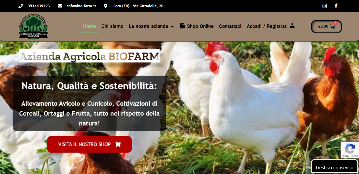Image resolution: width=359 pixels, height=174 pixels.
Task: Navigate to Contattaci page
Action: 230,26
